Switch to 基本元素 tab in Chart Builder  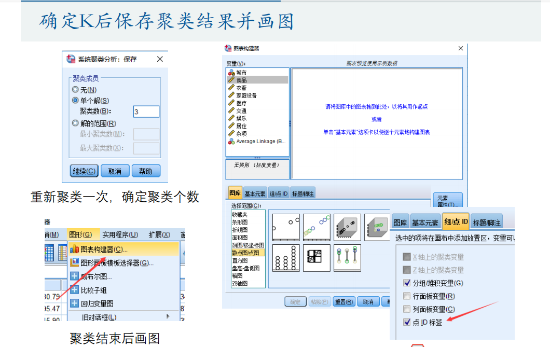tap(255, 193)
